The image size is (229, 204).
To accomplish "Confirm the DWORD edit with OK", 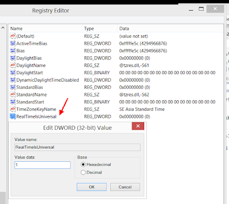I will tap(92, 187).
